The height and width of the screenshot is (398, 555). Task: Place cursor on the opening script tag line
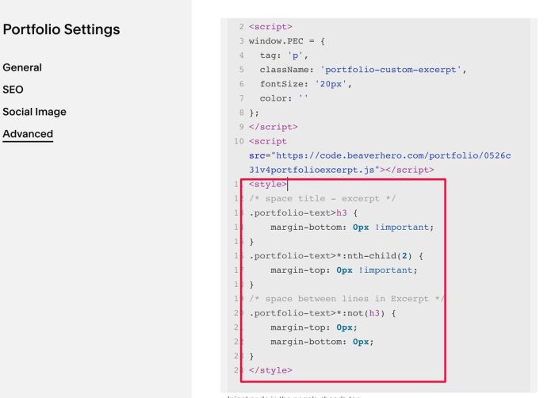pyautogui.click(x=270, y=27)
